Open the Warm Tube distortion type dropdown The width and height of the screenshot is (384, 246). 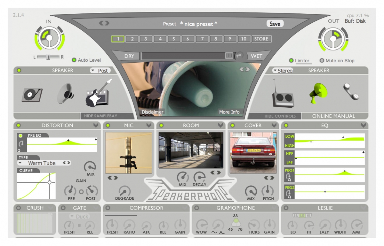(39, 163)
